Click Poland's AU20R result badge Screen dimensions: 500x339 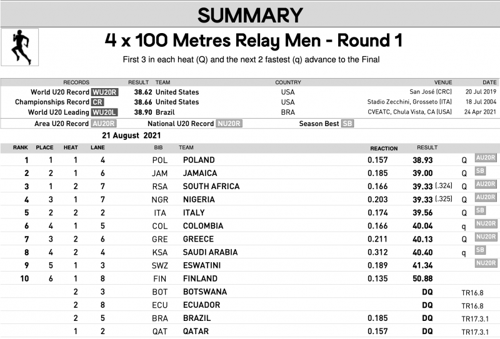(486, 159)
